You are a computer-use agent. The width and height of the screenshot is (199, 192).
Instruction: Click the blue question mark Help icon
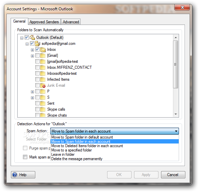(x=15, y=175)
